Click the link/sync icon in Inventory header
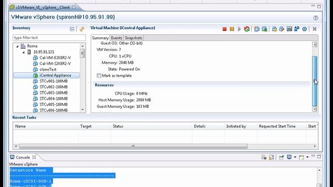333x187 pixels. [x=82, y=29]
